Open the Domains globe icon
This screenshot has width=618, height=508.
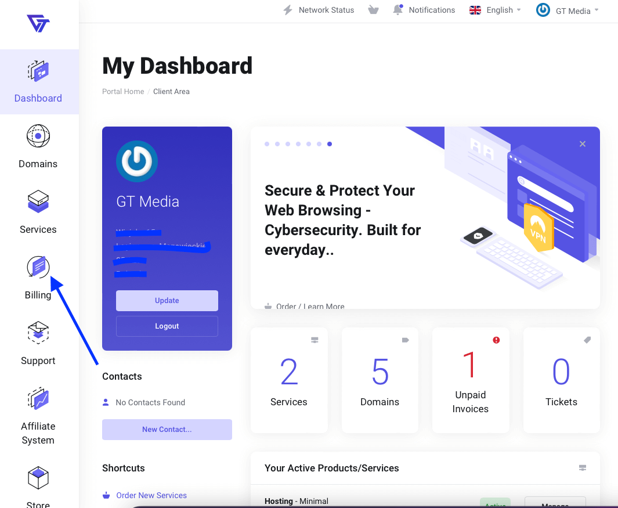click(x=38, y=136)
